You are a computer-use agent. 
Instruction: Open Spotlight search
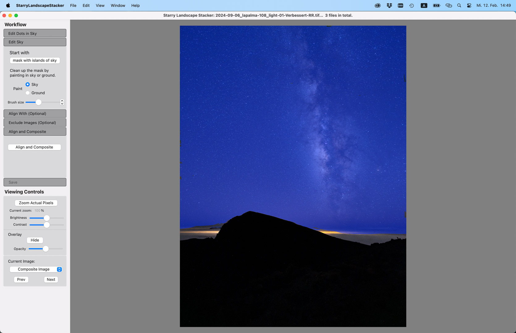(459, 6)
